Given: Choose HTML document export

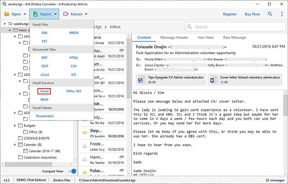Looking at the screenshot, I should tap(74, 58).
